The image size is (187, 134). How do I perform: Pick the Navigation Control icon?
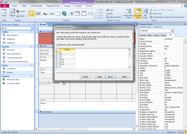(x=77, y=14)
